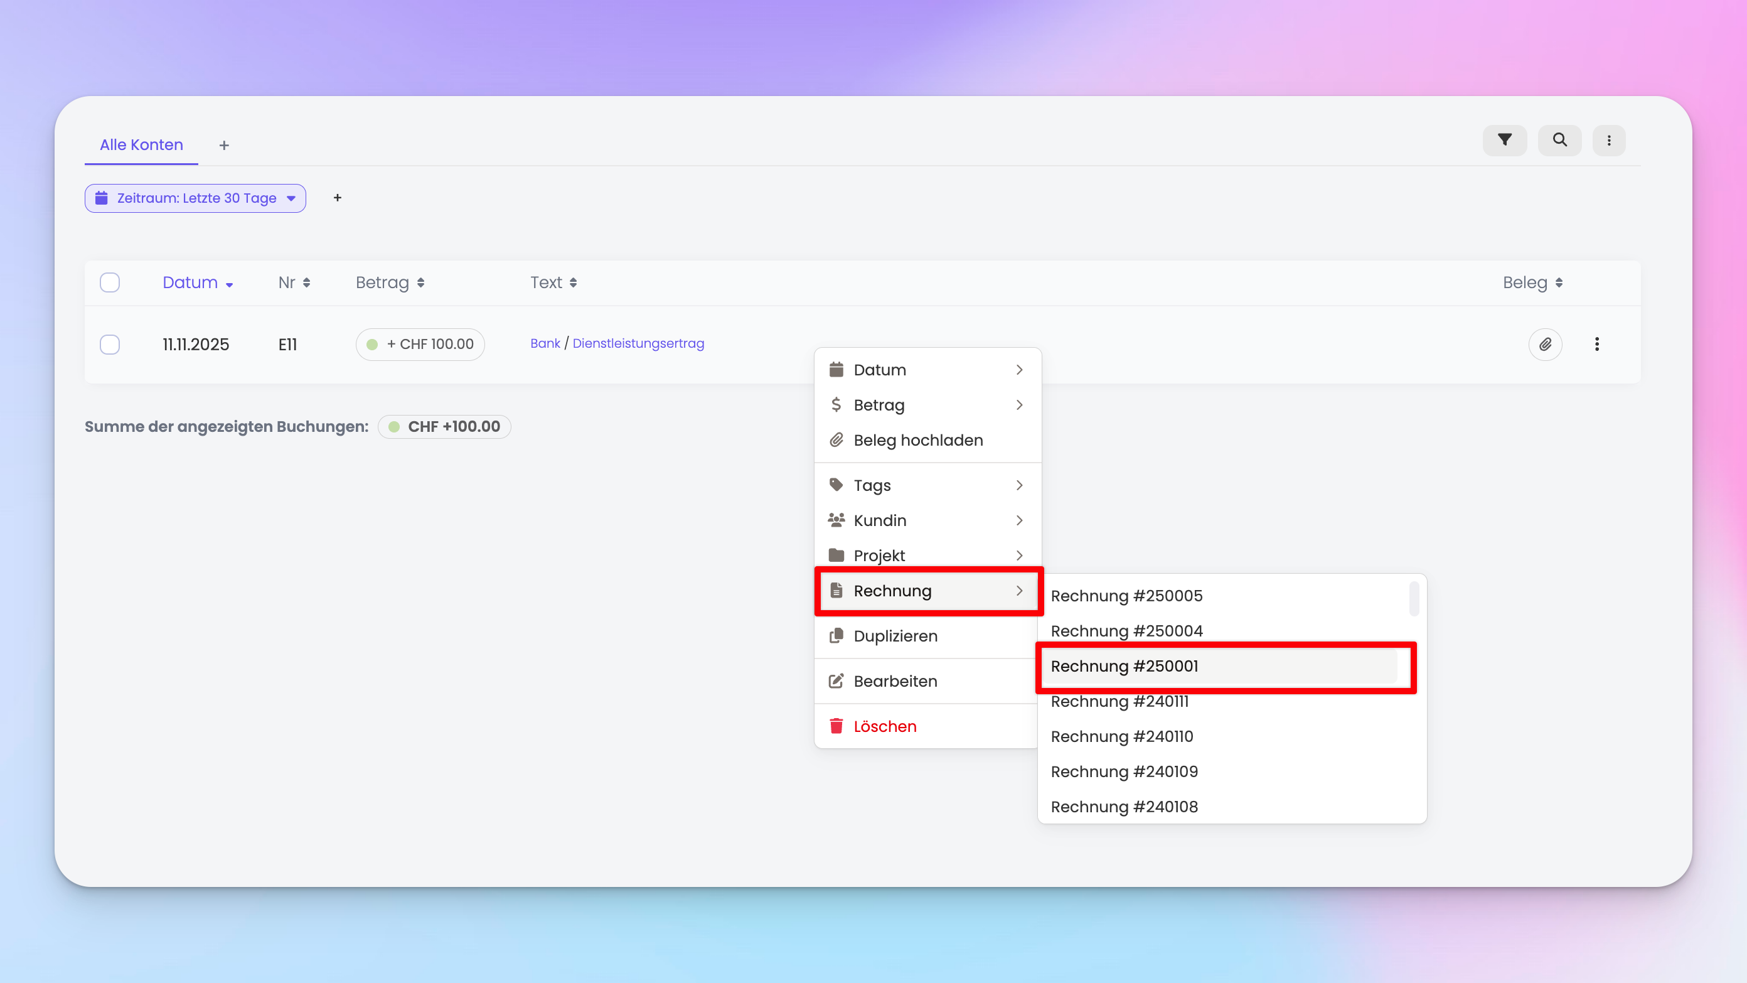Click the Bank account link
Viewport: 1747px width, 983px height.
pos(545,343)
